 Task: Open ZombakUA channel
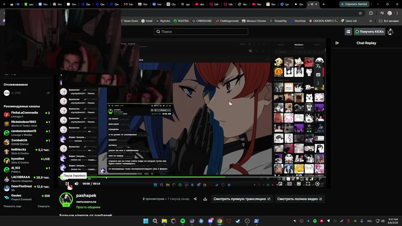[27, 142]
